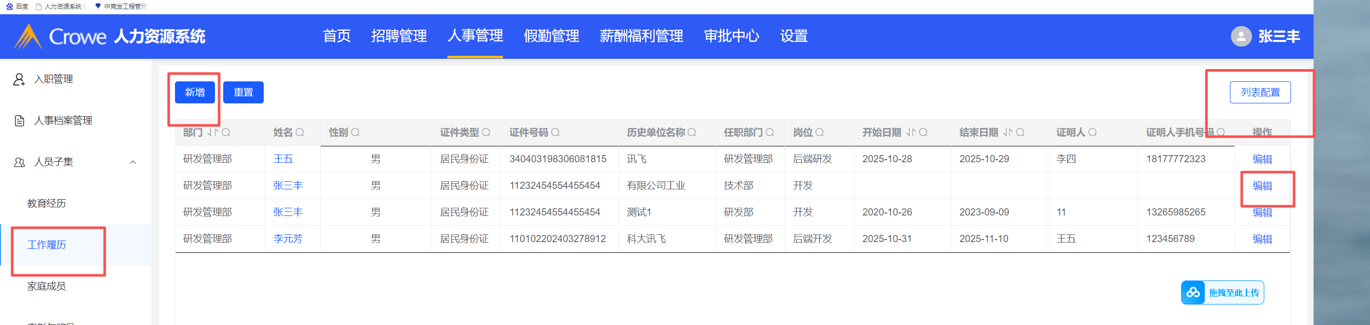Open search filter for 证件号码 column
Viewport: 1370px width, 325px height.
point(555,132)
